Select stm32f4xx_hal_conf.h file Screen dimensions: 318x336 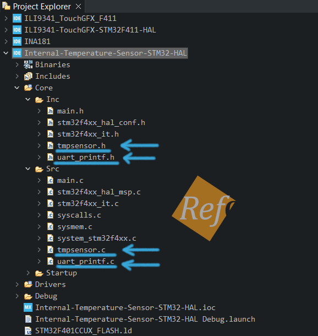tap(101, 123)
